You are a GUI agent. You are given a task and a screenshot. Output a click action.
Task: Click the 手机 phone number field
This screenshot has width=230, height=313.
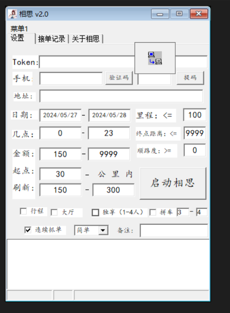tap(71, 78)
